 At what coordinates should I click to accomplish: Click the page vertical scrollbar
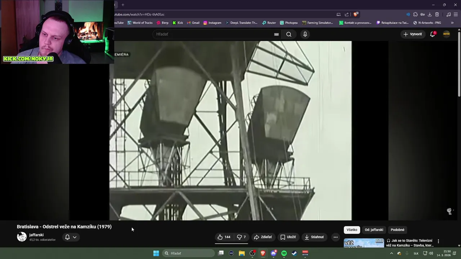click(459, 65)
